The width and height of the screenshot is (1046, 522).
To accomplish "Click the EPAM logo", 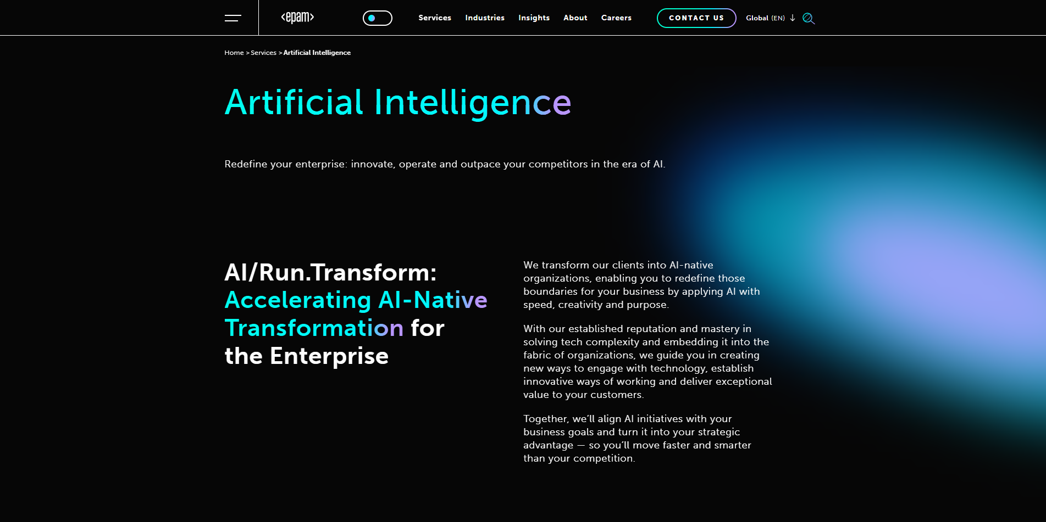I will [x=297, y=18].
